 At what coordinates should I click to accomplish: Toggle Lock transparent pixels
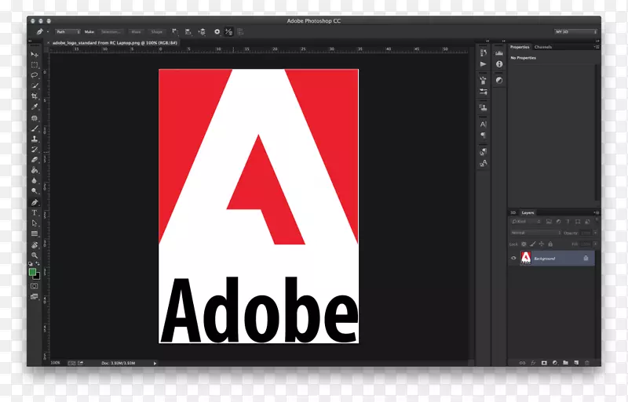click(524, 244)
